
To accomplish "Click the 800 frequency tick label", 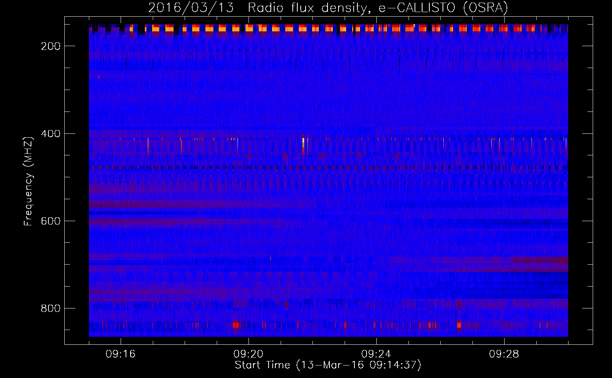I will (51, 308).
